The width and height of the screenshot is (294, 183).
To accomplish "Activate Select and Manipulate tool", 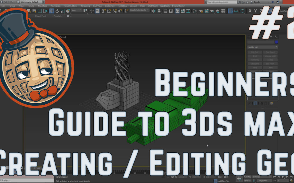I will coord(92,11).
